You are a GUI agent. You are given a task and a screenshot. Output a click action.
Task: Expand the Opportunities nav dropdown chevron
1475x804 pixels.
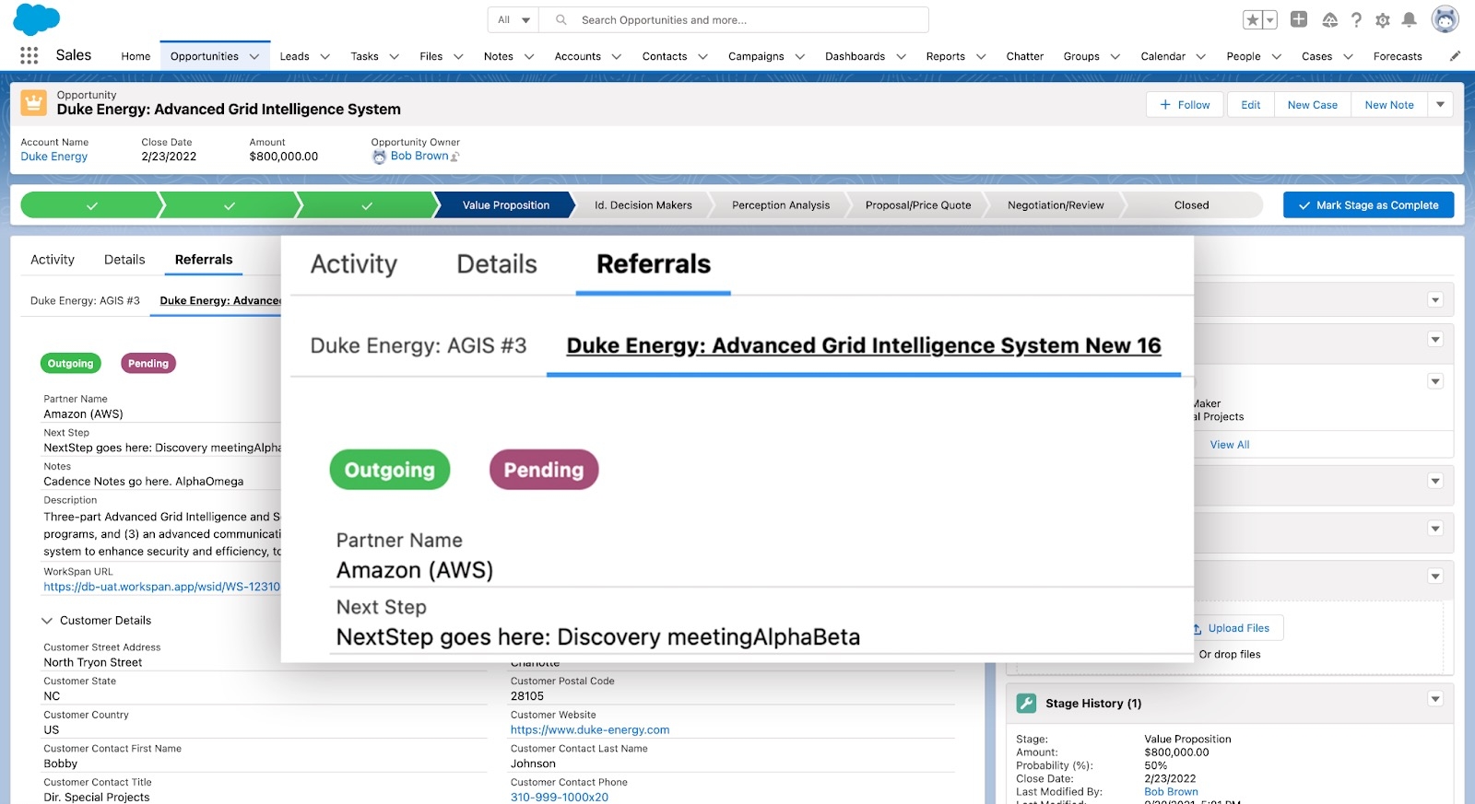coord(255,56)
